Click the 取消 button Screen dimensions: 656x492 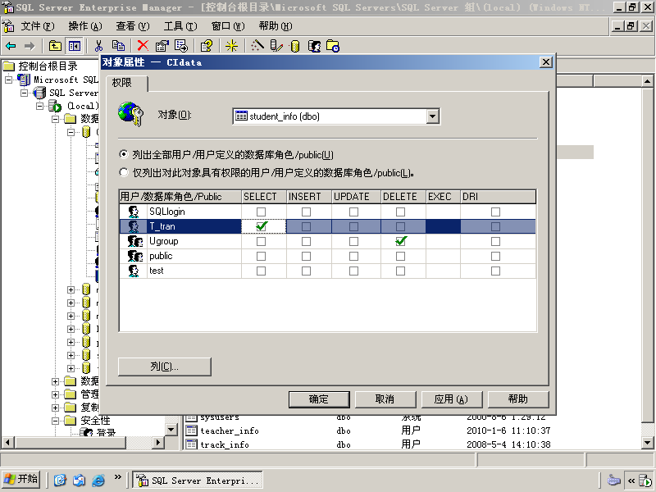tap(385, 399)
